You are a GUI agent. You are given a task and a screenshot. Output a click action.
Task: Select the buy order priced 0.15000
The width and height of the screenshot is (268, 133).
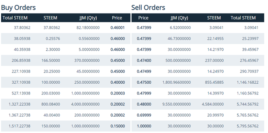tap(66, 126)
